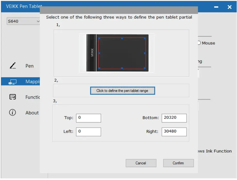The image size is (237, 180).
Task: Focus the Top value input field
Action: point(89,118)
